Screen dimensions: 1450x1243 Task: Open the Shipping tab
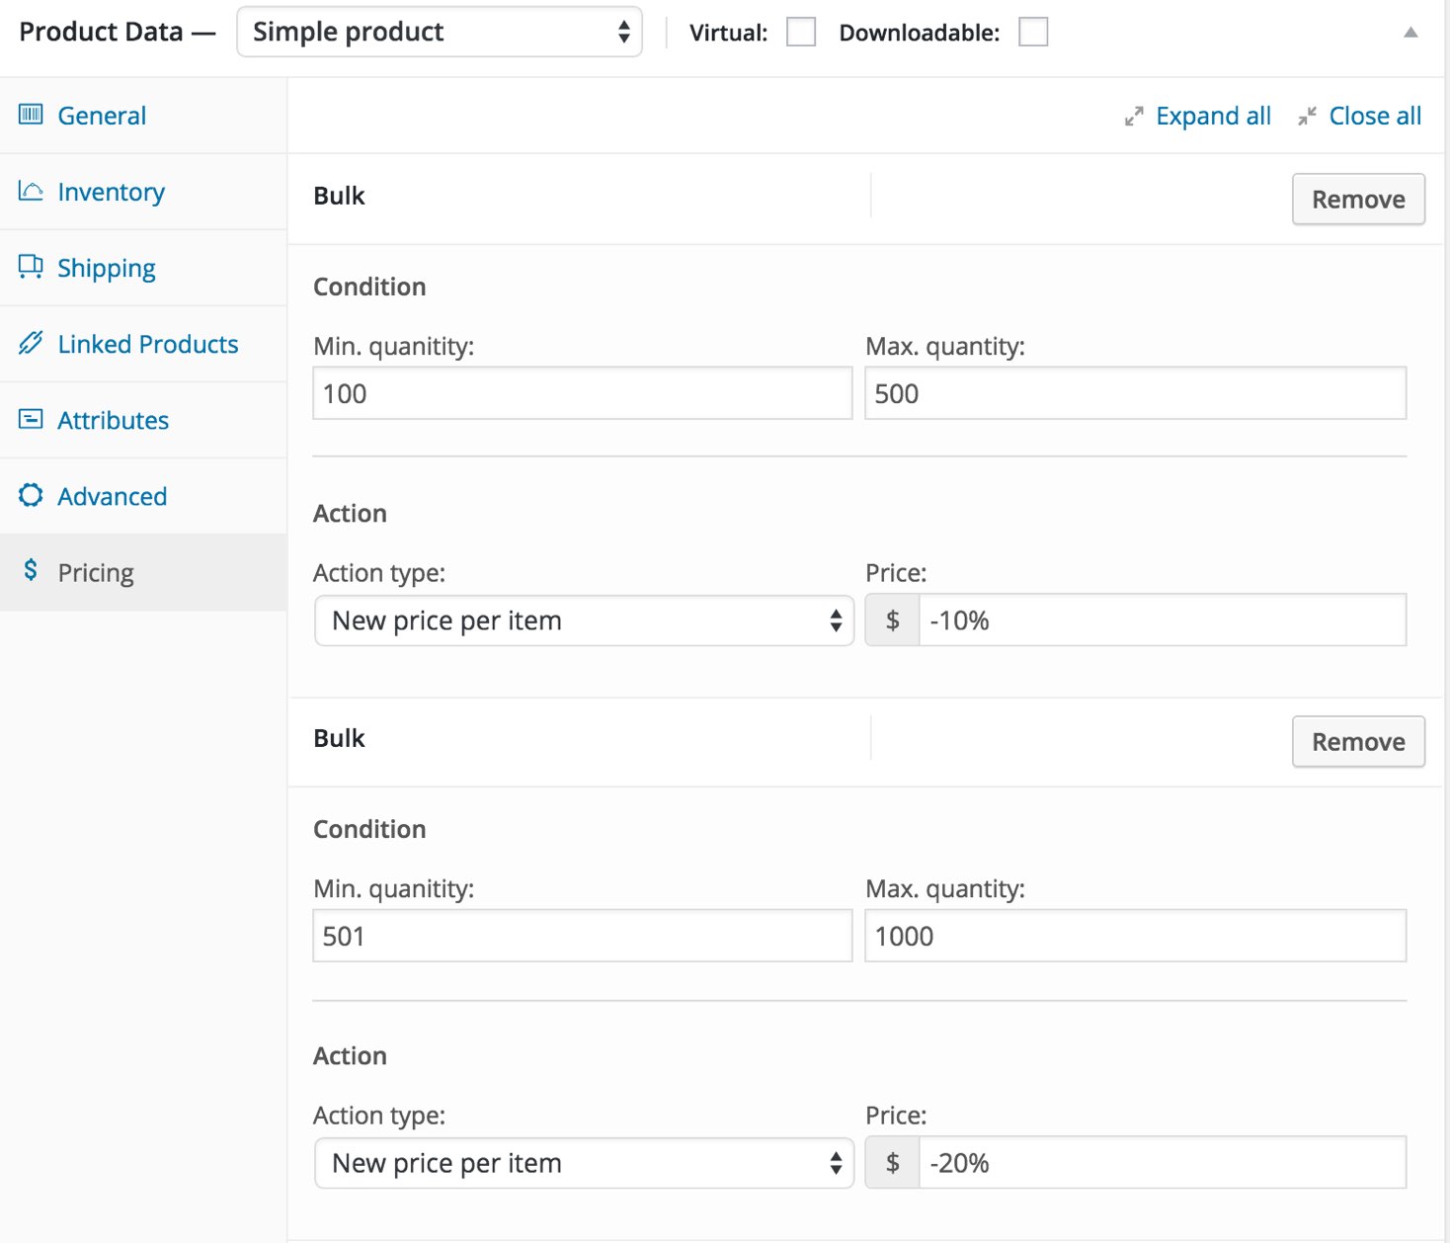click(x=106, y=268)
